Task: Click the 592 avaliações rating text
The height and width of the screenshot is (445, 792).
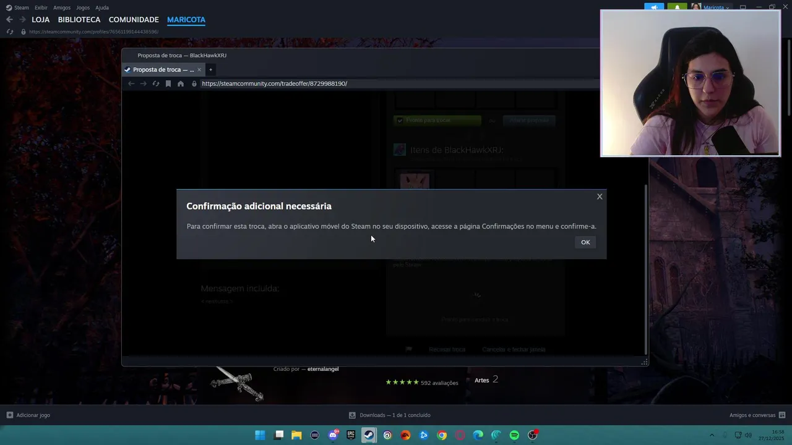Action: click(439, 383)
